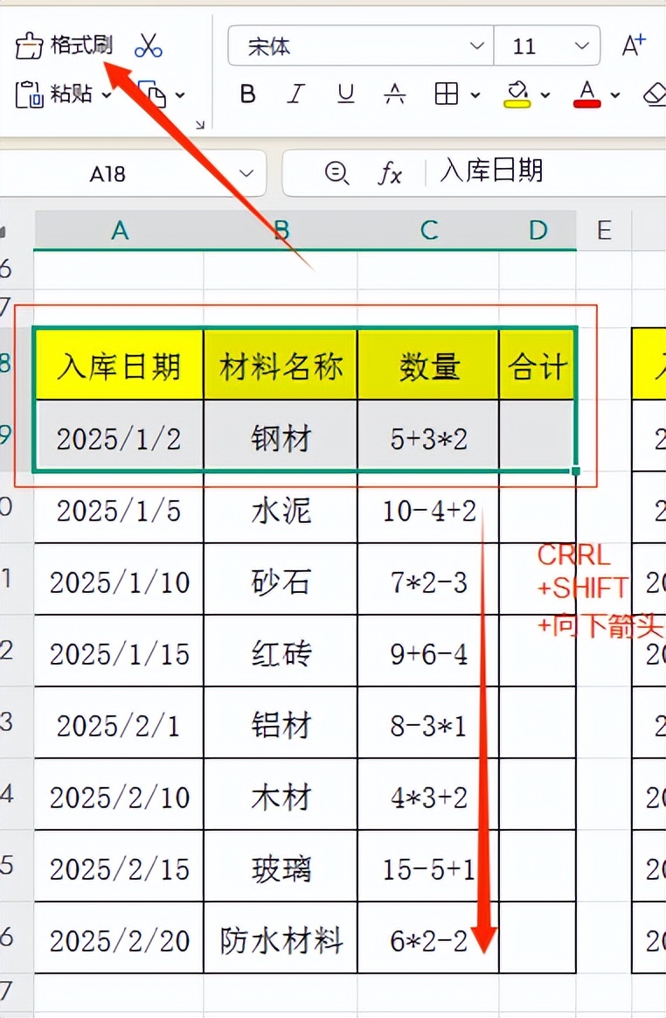This screenshot has height=1018, width=666.
Task: Click the Copy icon
Action: 152,94
